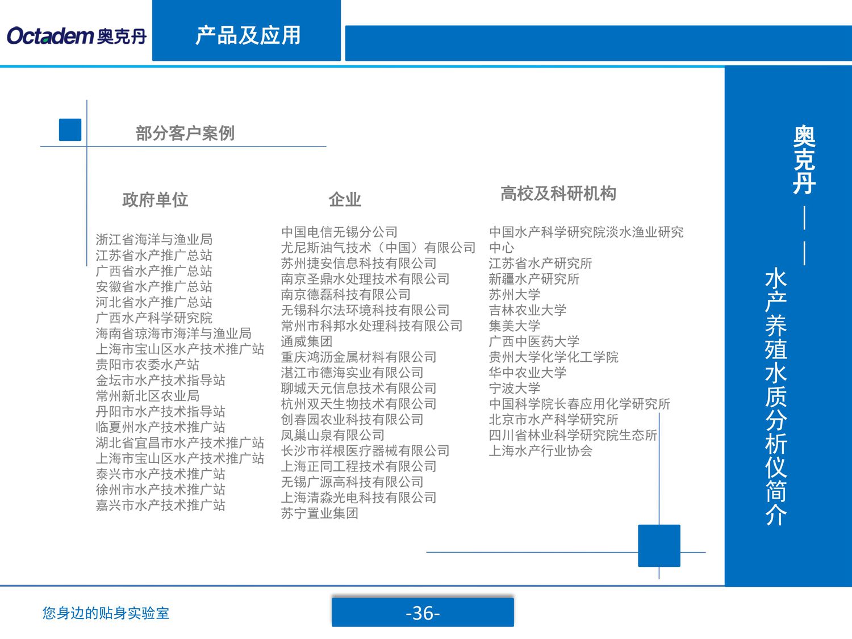Select the line 江苏省水产推广总站
The height and width of the screenshot is (639, 852).
point(154,256)
